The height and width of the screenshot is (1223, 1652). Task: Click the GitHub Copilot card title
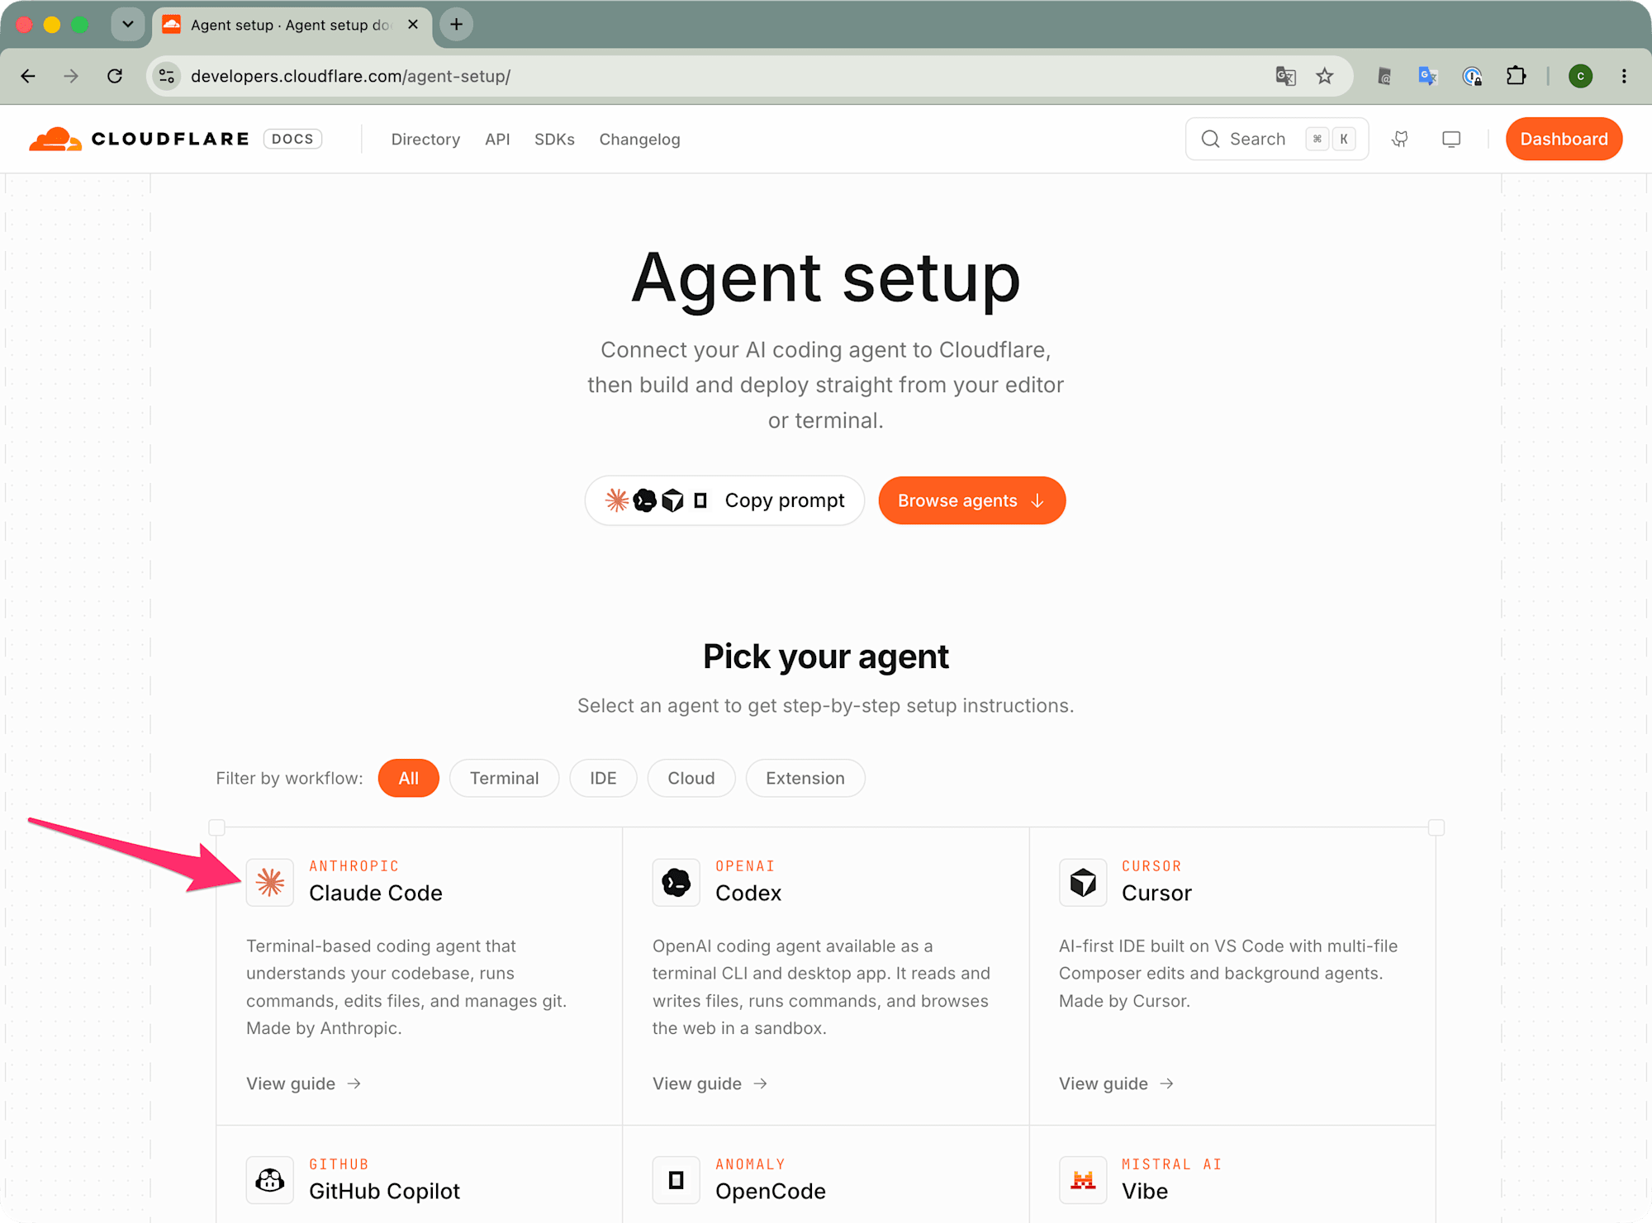[x=384, y=1191]
